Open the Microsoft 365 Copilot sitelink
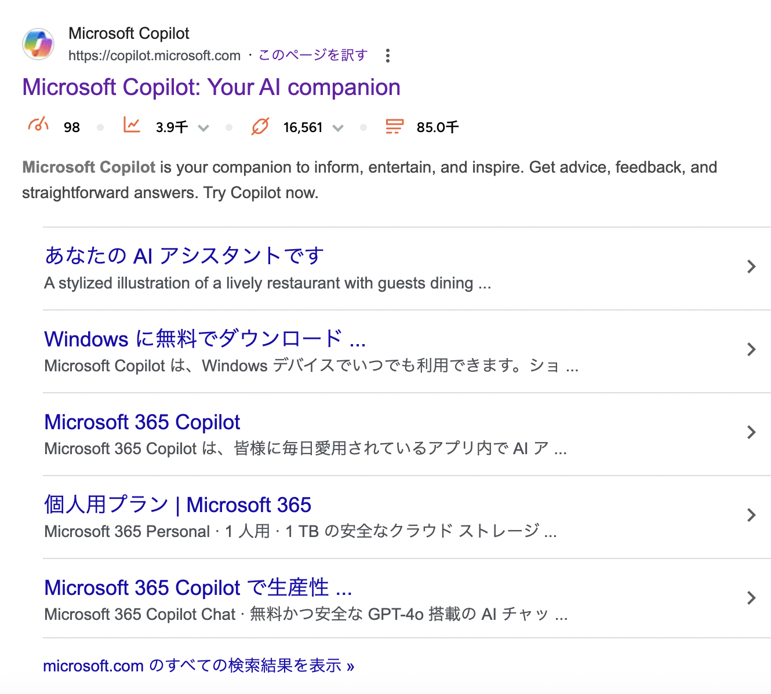The image size is (771, 694). (x=142, y=422)
